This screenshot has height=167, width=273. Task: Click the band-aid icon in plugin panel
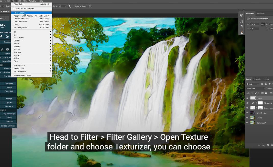(2, 49)
